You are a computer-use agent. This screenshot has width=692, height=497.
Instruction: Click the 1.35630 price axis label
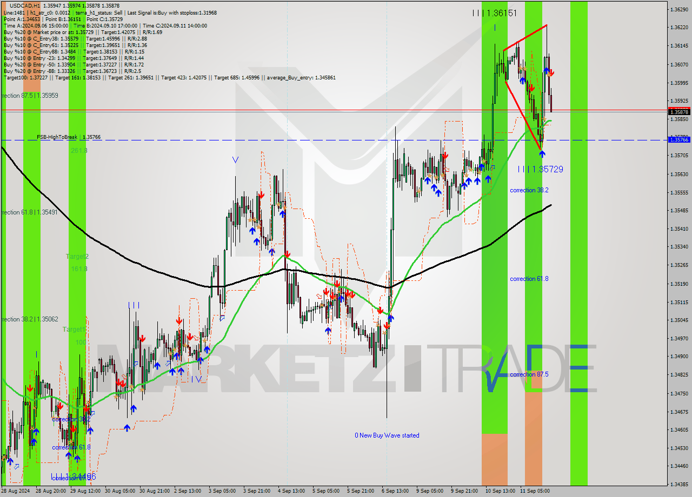(x=679, y=174)
